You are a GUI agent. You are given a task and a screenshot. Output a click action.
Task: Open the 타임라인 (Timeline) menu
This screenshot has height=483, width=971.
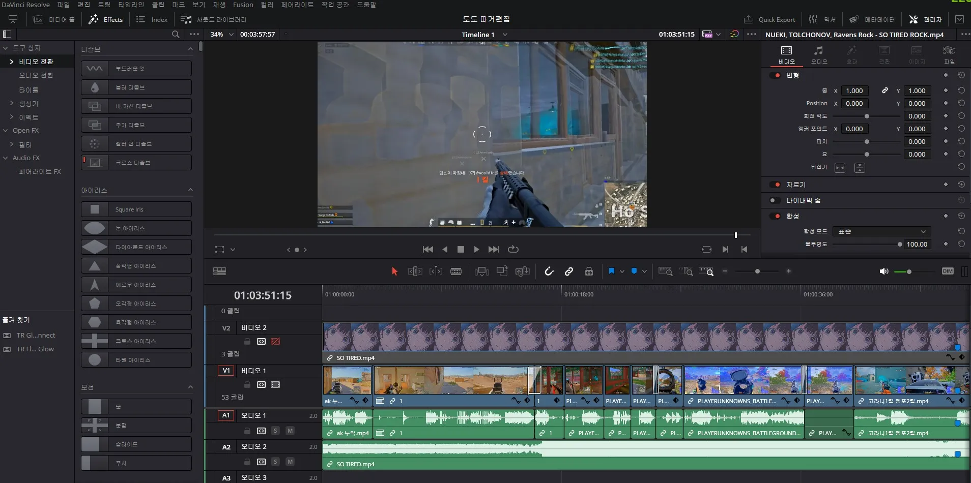131,5
